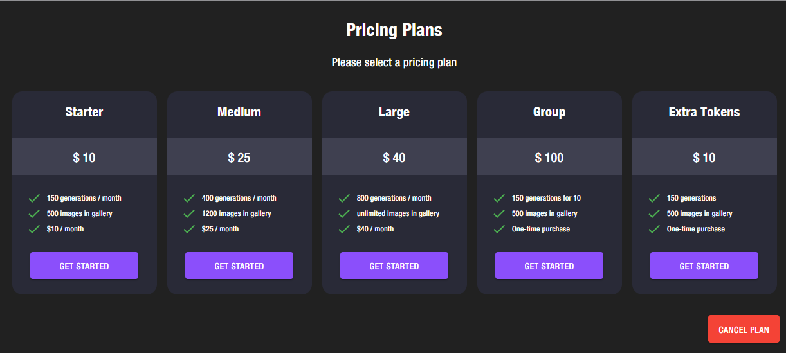Click the Large plan $ 40 price

click(x=394, y=158)
